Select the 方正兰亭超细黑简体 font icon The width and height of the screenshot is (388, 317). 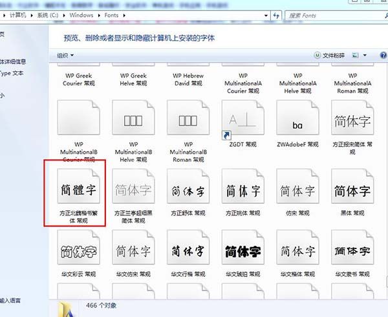click(133, 186)
